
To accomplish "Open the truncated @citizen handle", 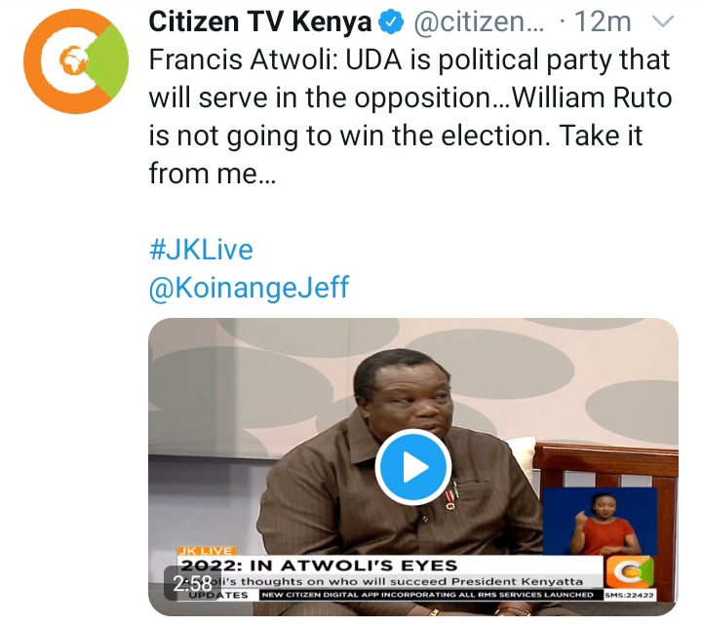I will click(x=479, y=22).
